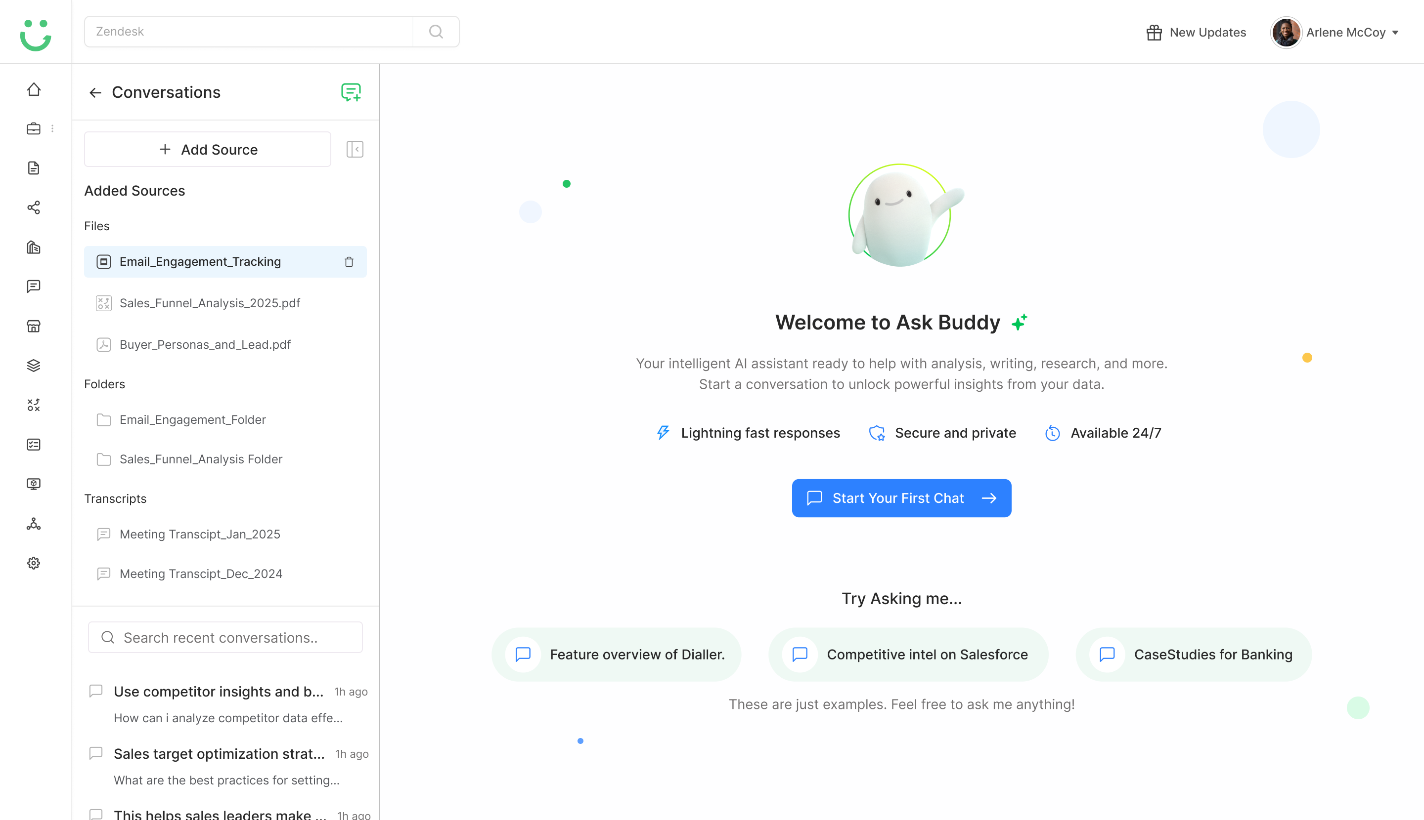1424x820 pixels.
Task: Open the strategy play icon in sidebar
Action: point(34,405)
